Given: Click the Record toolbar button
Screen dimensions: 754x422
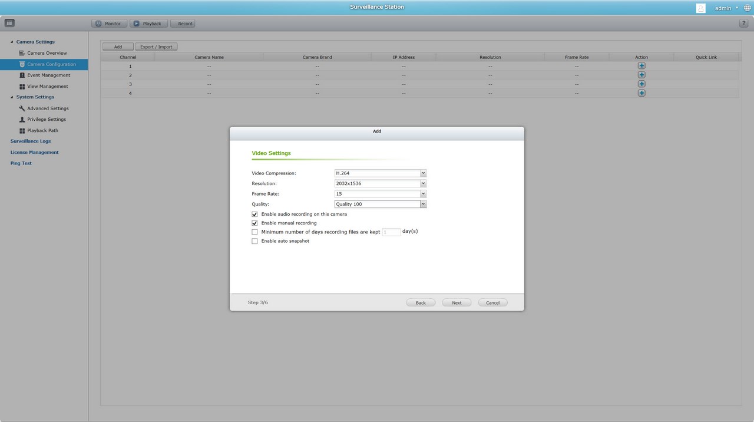Looking at the screenshot, I should pos(183,24).
